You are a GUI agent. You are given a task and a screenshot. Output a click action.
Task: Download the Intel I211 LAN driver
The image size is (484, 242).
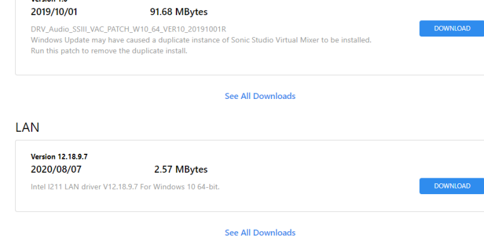point(452,186)
